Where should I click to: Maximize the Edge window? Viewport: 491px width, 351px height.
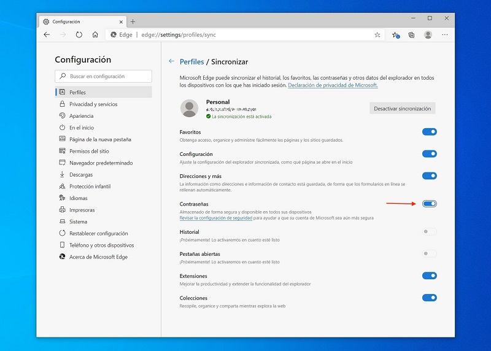pos(430,18)
